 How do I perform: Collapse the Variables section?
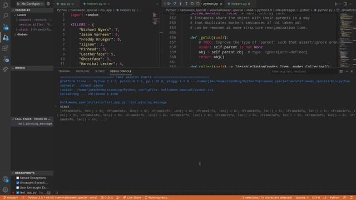[32, 10]
